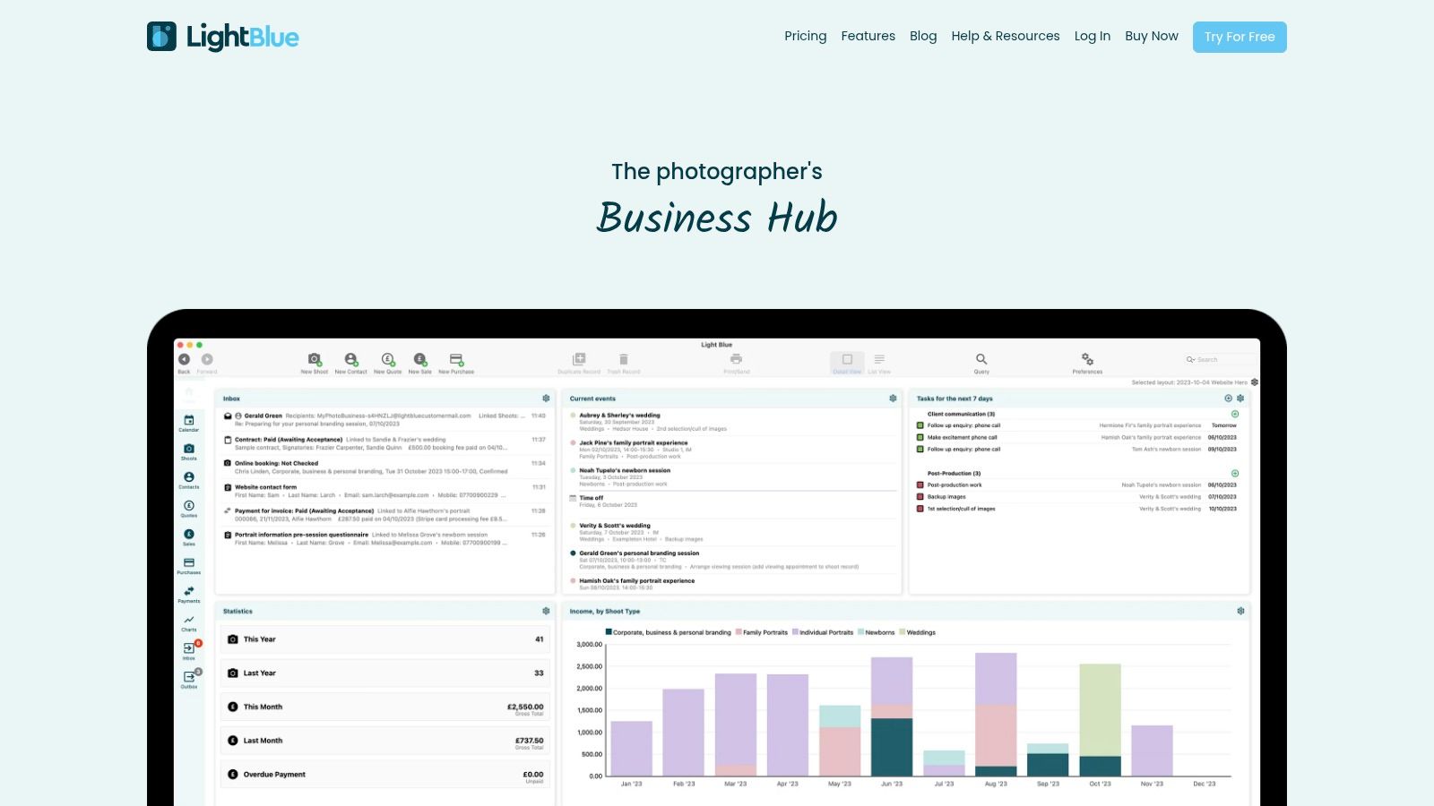The height and width of the screenshot is (806, 1434).
Task: Open 'Noah Tupelo's newborn session' event
Action: tap(735, 476)
